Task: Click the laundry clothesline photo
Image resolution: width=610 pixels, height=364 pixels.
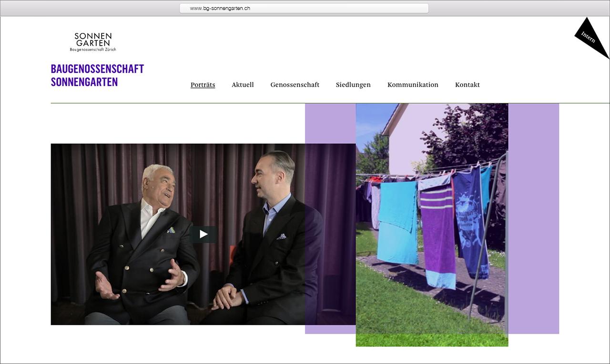Action: [432, 225]
